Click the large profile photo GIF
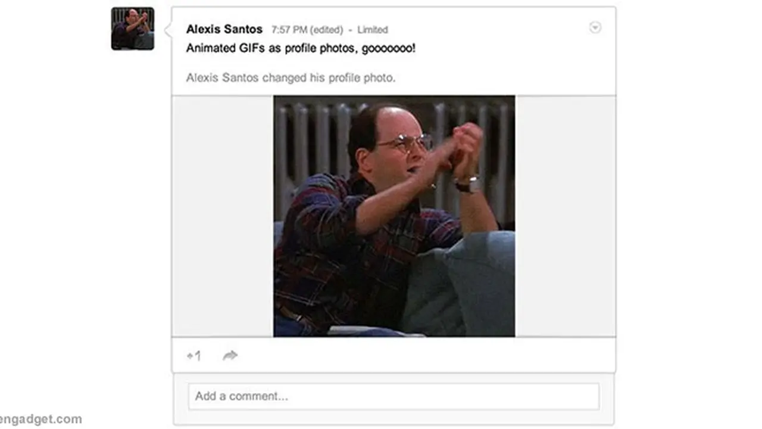This screenshot has height=429, width=762. coord(394,216)
